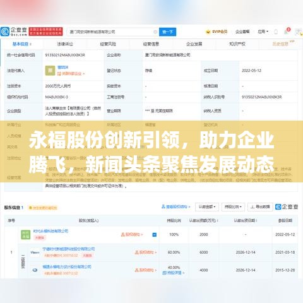Open 持股详情 link under 40.00%
Image resolution: width=303 pixels, height=303 pixels.
coord(174,273)
